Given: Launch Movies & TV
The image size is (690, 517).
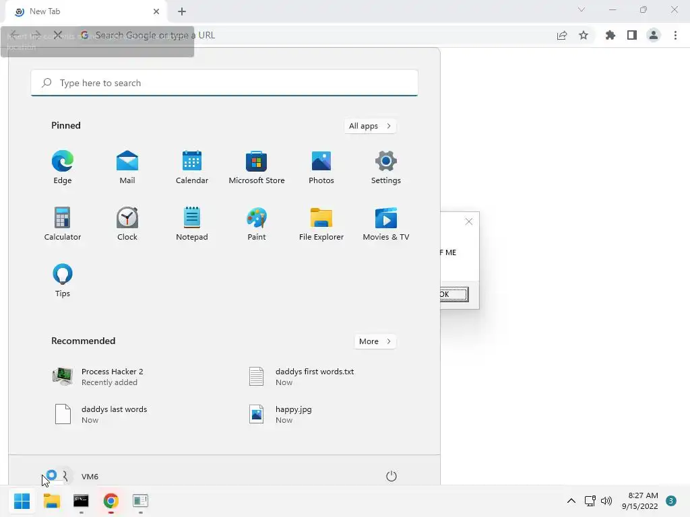Looking at the screenshot, I should click(386, 223).
